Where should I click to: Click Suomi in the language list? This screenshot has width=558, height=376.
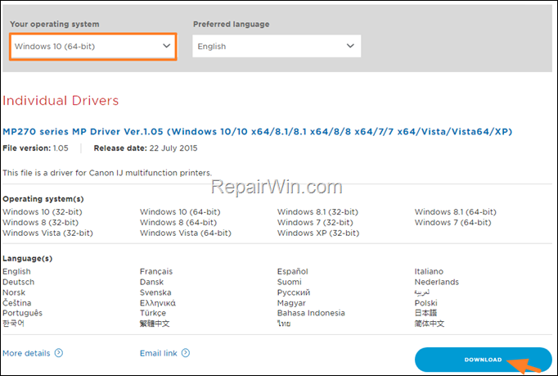[x=290, y=282]
